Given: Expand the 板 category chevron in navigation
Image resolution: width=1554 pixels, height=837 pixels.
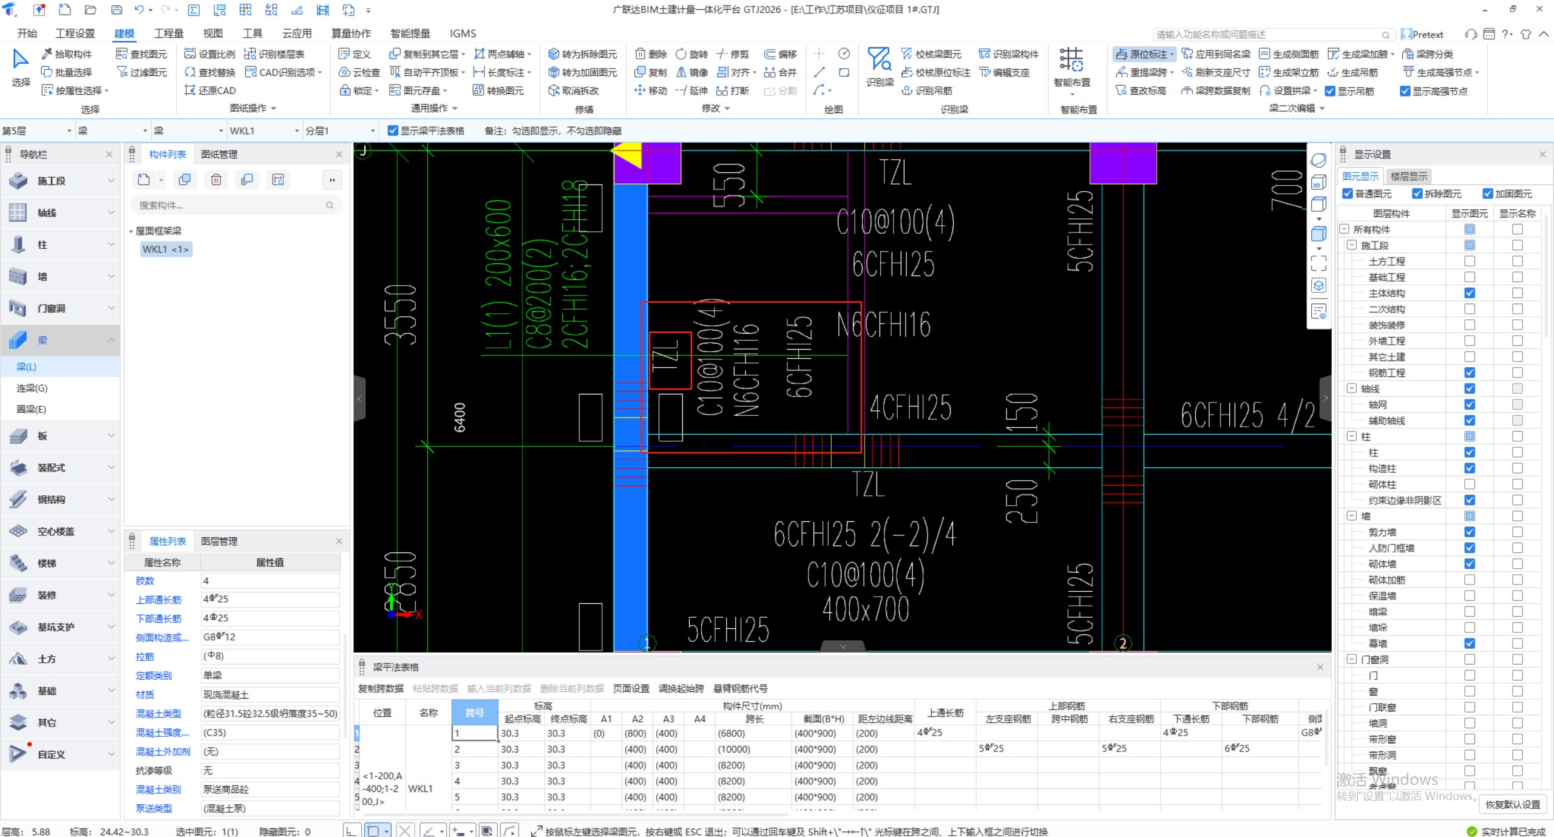Looking at the screenshot, I should tap(111, 435).
